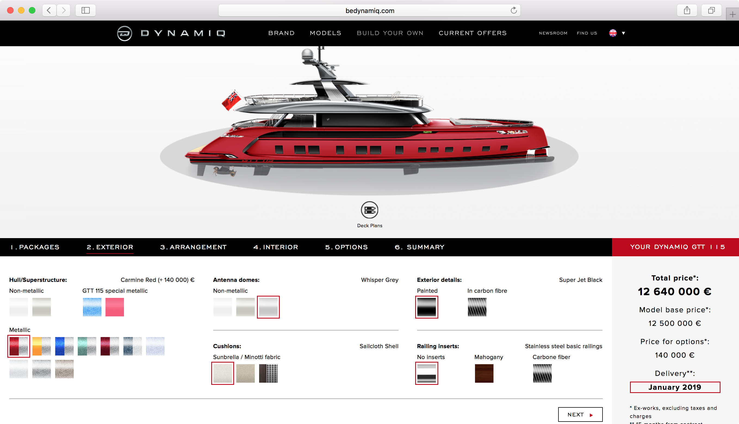Add a new Safari tab
This screenshot has height=424, width=739.
pos(732,14)
